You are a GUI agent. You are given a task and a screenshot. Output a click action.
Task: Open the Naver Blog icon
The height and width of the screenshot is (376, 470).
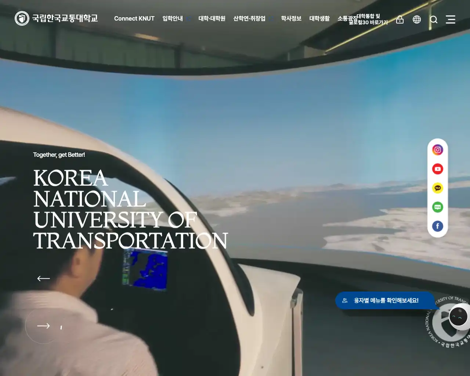coord(437,207)
